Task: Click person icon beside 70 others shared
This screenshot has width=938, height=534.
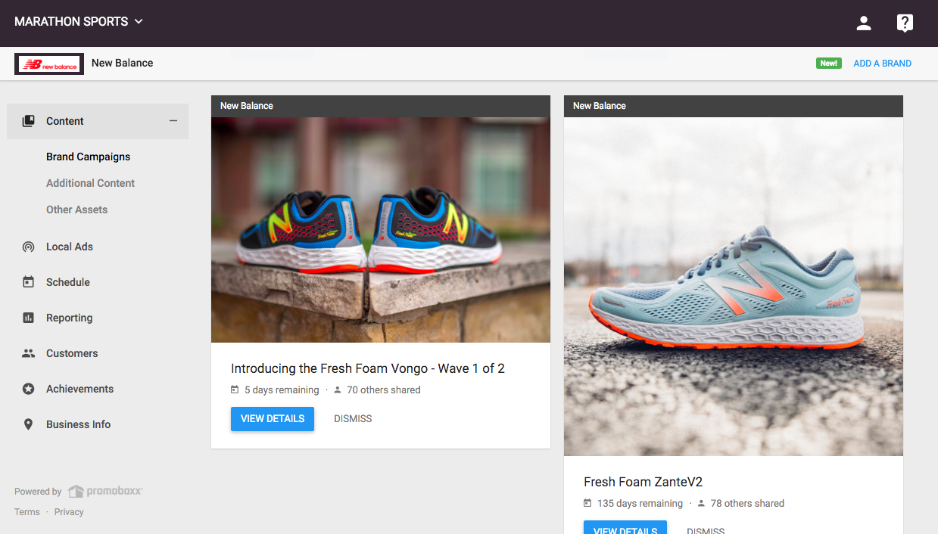Action: coord(338,390)
